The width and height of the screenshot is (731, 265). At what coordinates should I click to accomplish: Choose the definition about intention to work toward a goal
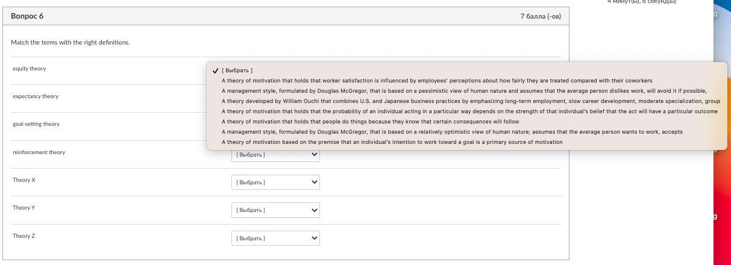(466, 142)
